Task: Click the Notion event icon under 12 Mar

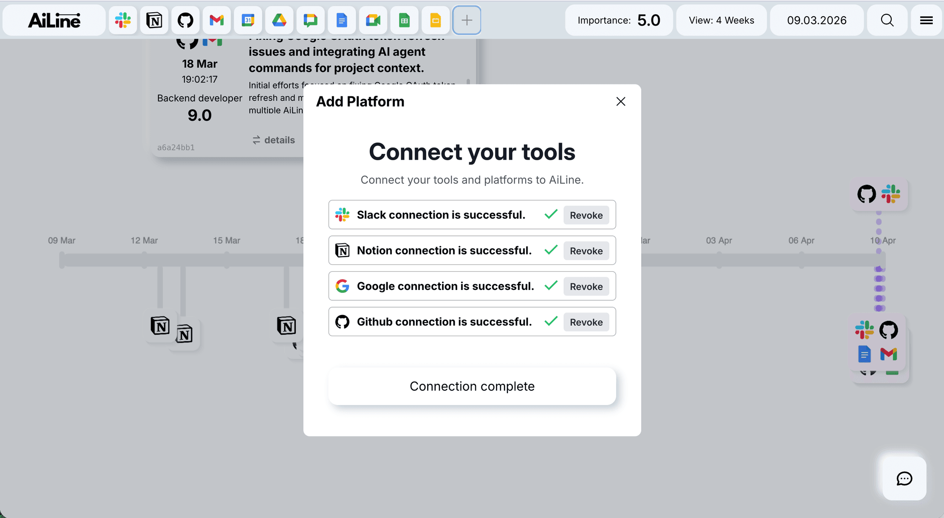Action: point(160,326)
